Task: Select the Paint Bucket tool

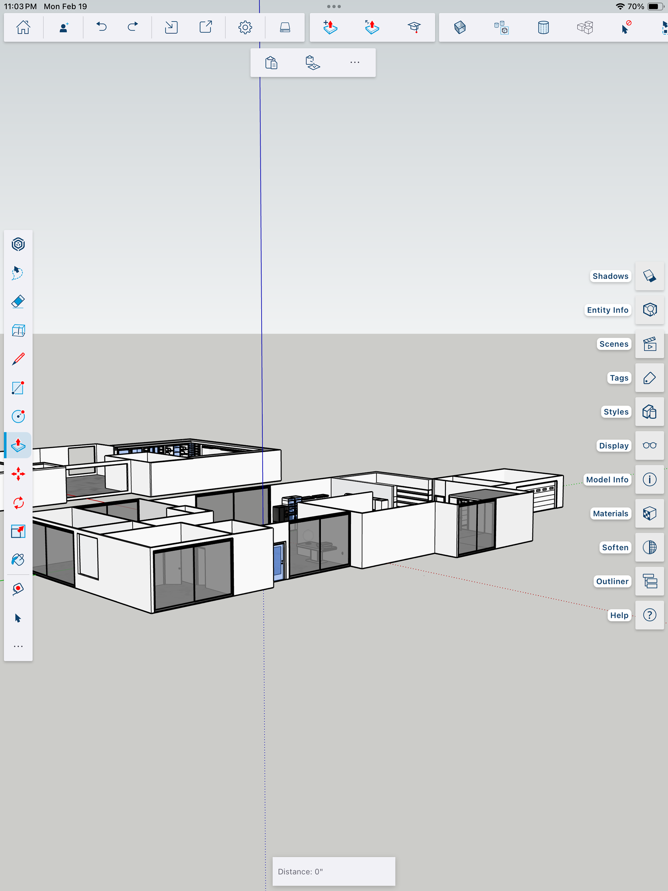Action: (x=18, y=560)
